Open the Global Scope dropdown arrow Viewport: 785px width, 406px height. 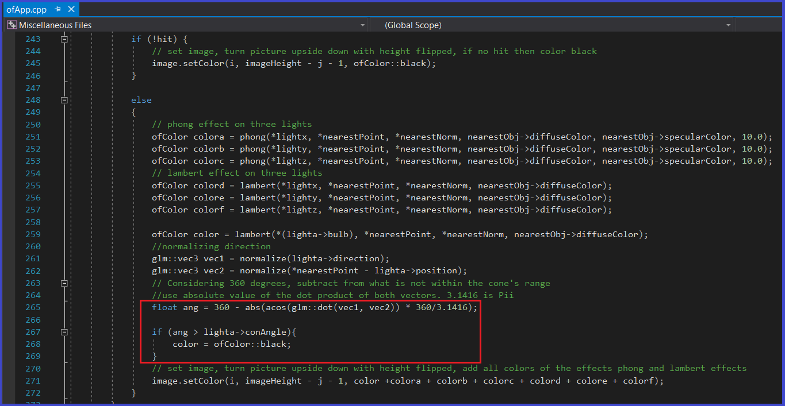click(x=729, y=25)
